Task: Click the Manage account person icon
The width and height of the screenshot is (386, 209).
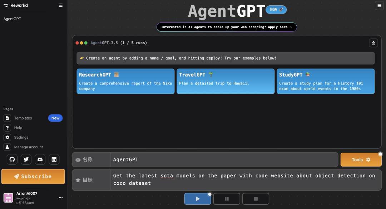Action: (x=7, y=147)
